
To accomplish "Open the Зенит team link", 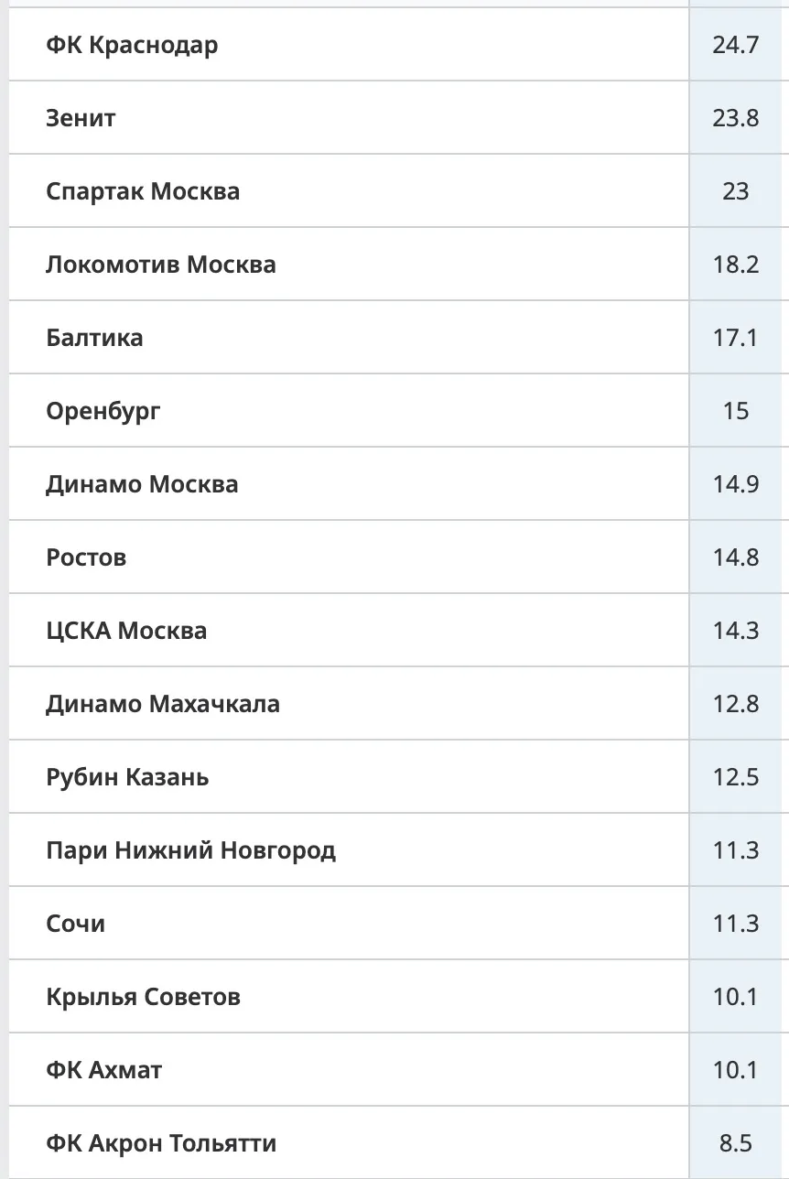I will pos(81,118).
